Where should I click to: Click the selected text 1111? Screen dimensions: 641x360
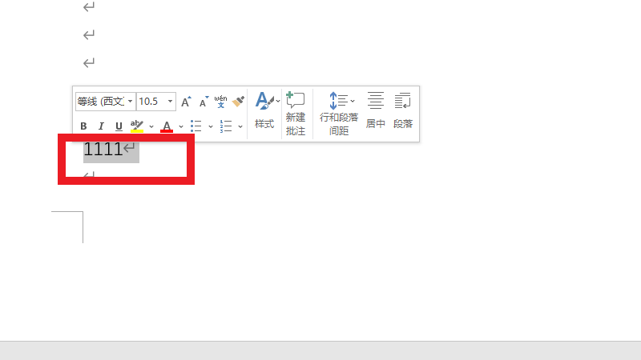pos(103,149)
